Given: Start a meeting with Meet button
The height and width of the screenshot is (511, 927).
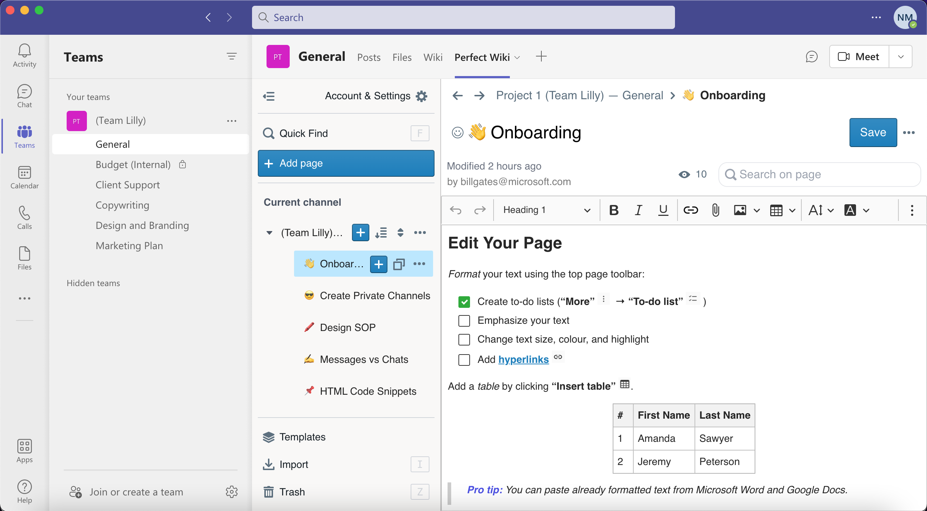Looking at the screenshot, I should [x=859, y=57].
